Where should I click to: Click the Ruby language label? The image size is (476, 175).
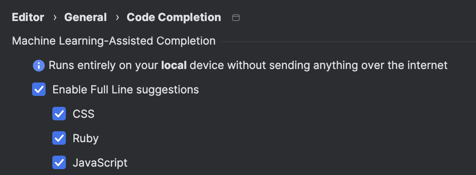(x=85, y=138)
